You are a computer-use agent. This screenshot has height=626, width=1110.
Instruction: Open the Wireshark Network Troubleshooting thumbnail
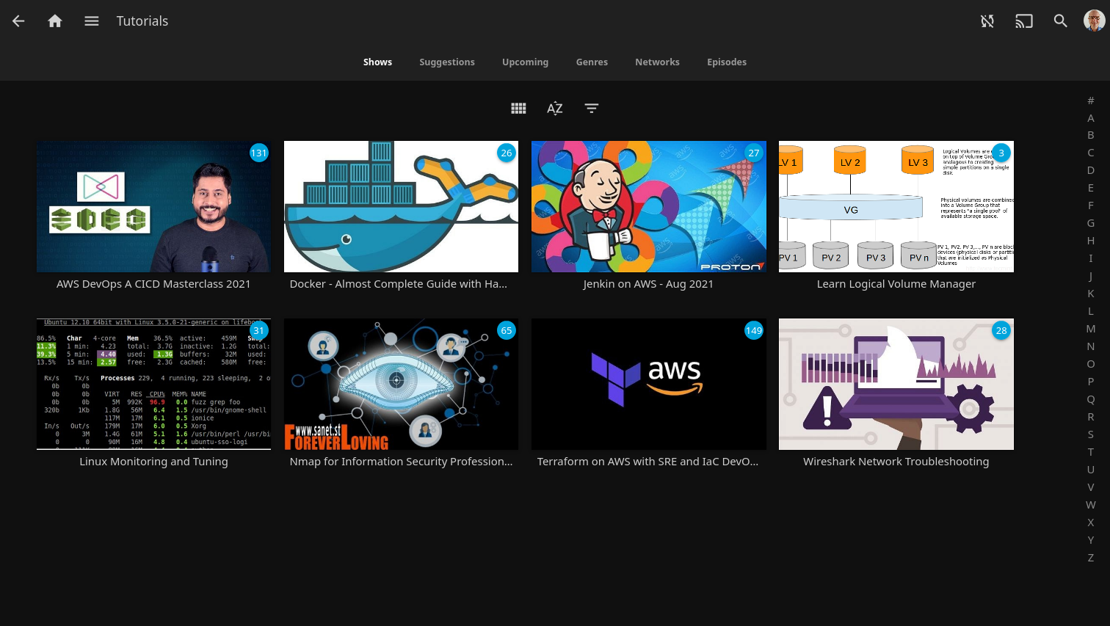coord(896,385)
